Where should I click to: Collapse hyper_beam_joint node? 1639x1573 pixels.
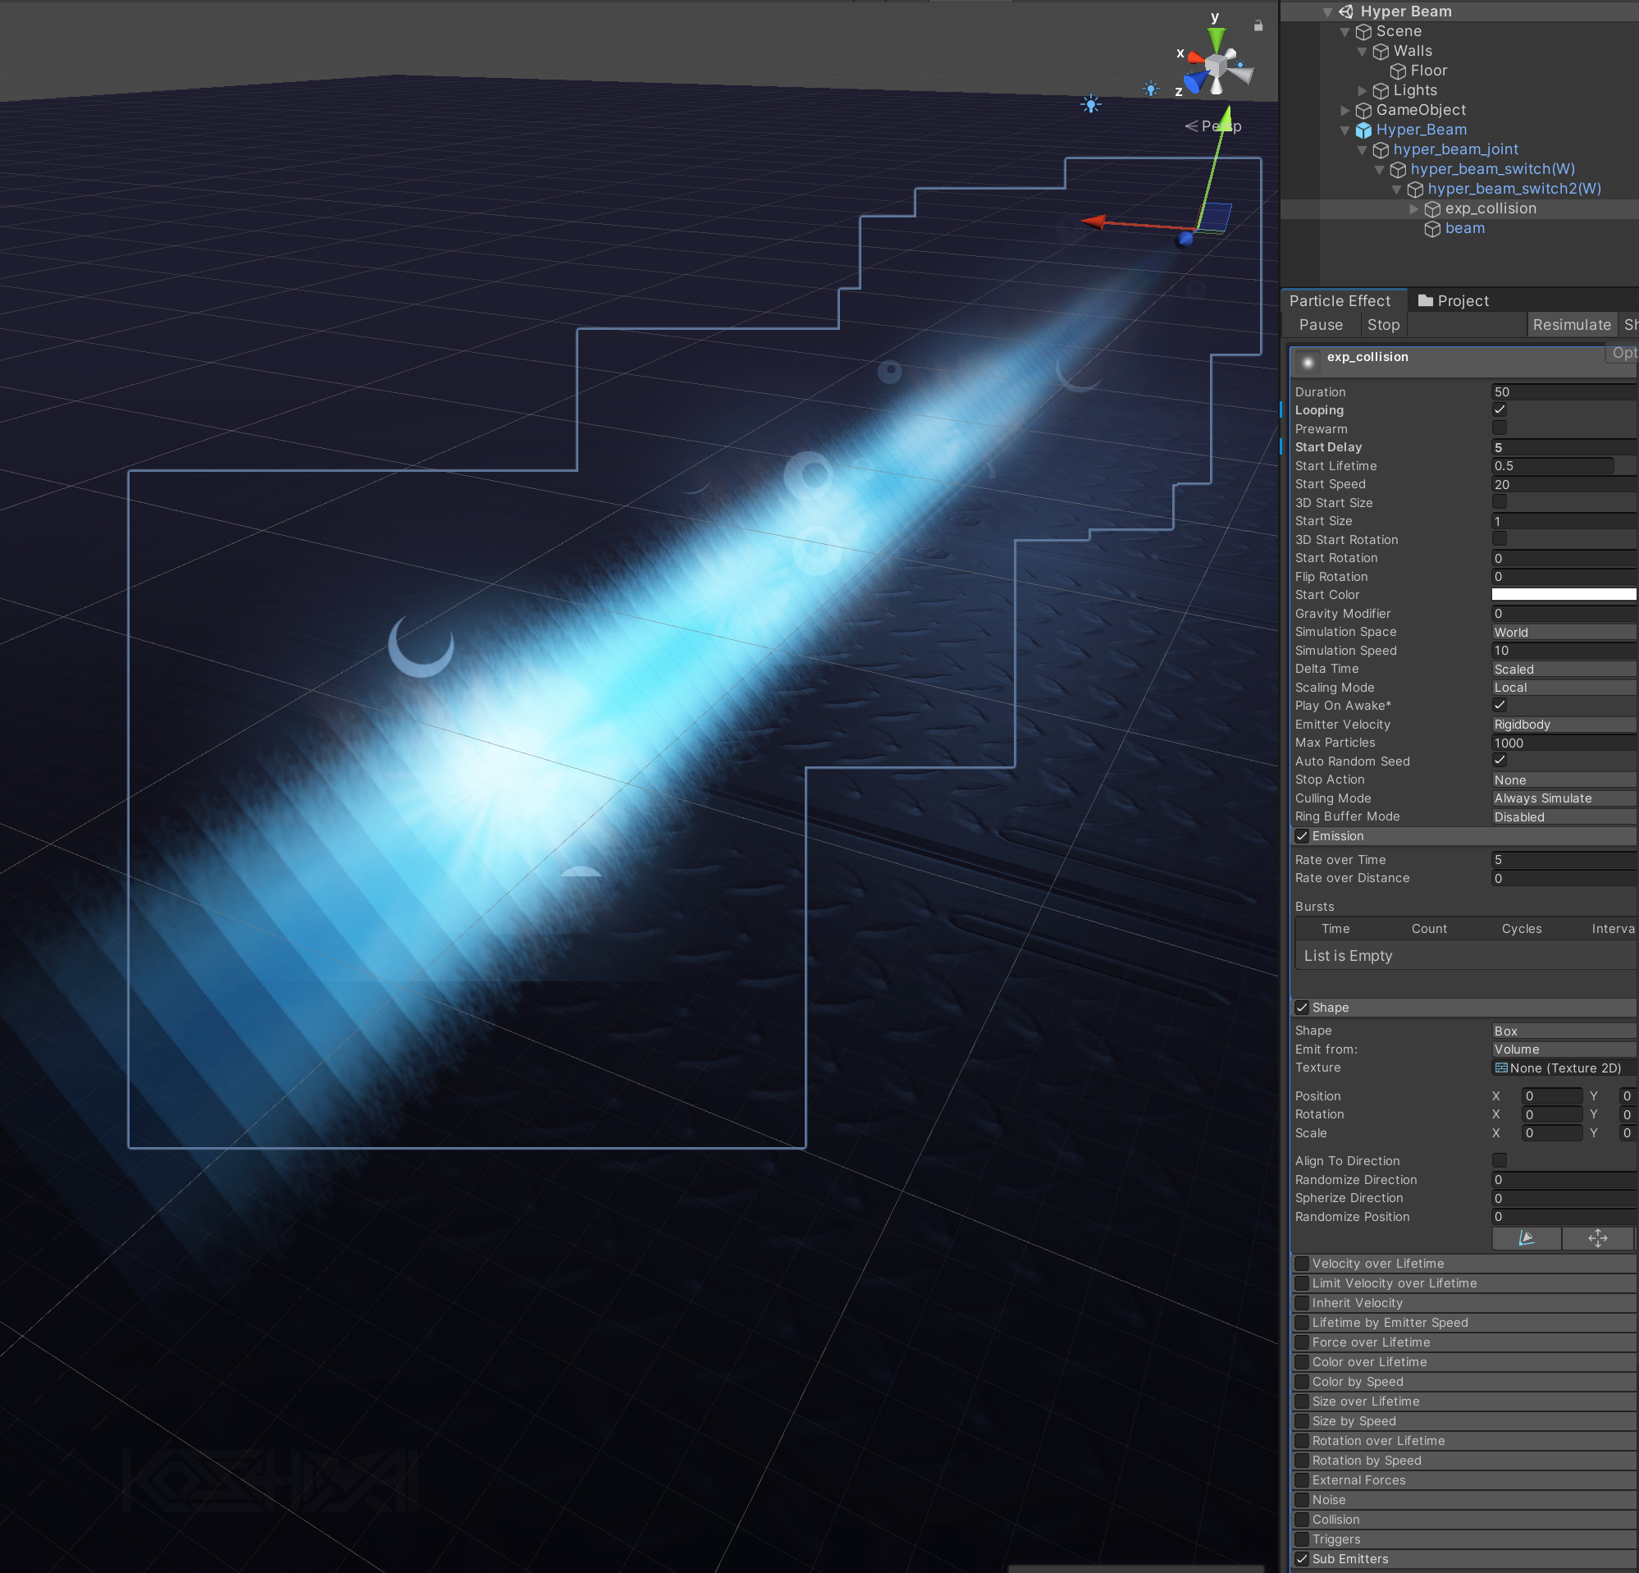1362,149
